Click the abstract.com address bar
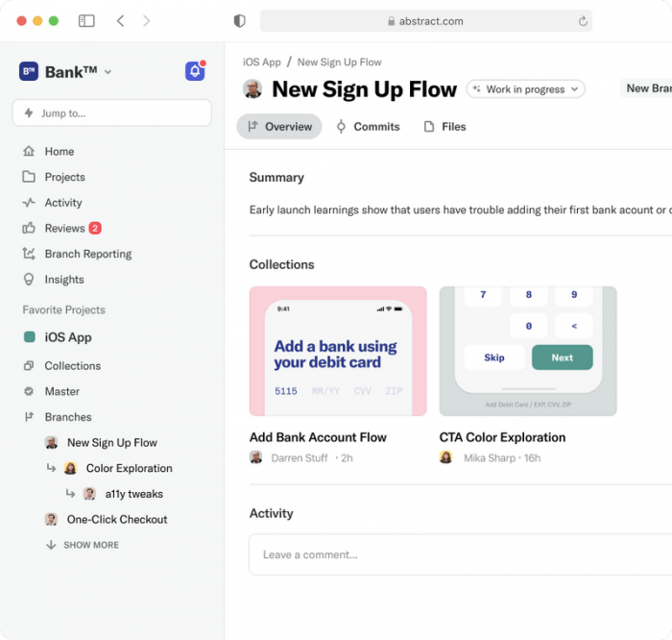 point(426,21)
